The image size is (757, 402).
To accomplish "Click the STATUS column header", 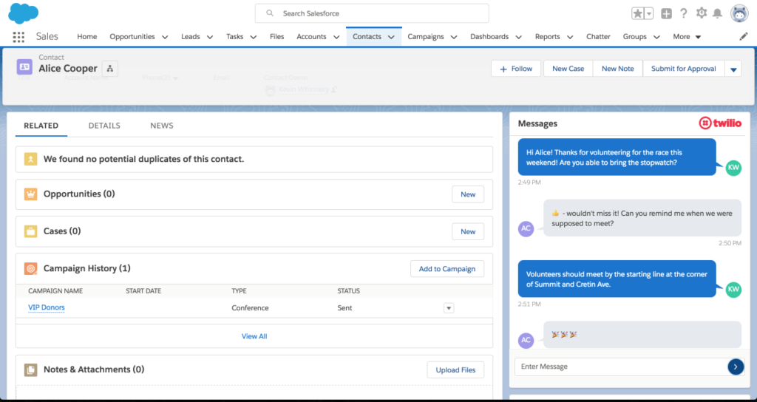I will coord(349,291).
